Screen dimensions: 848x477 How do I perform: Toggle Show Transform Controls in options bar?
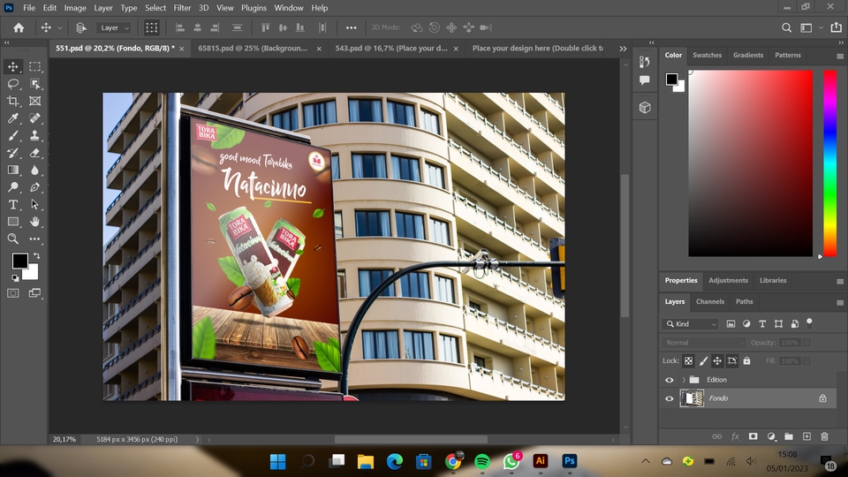pos(151,27)
